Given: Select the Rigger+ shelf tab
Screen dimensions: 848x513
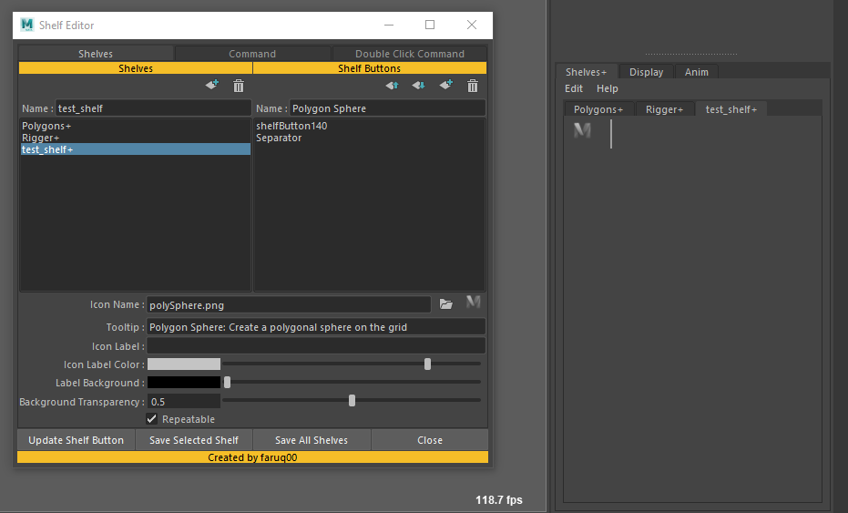Looking at the screenshot, I should [x=664, y=109].
